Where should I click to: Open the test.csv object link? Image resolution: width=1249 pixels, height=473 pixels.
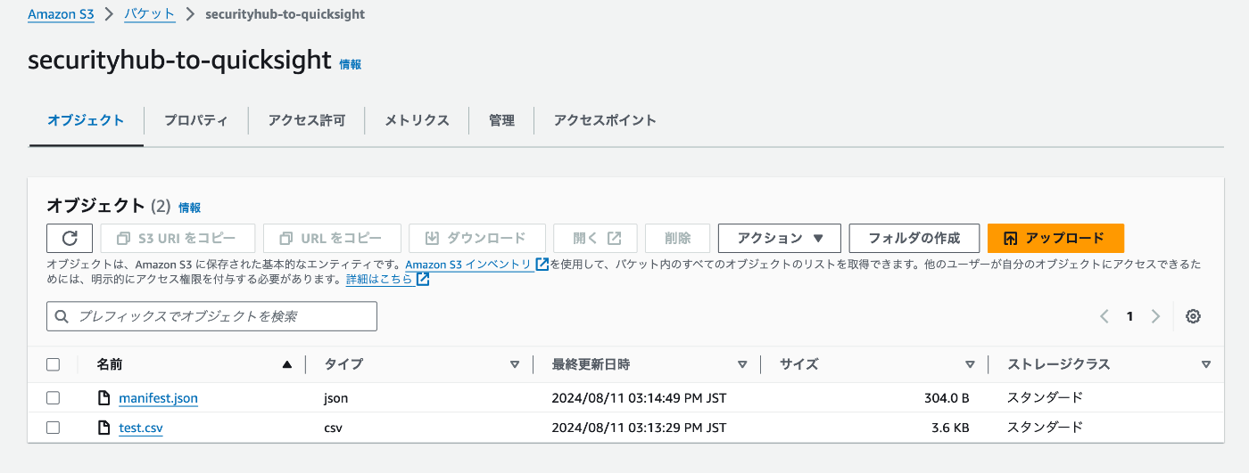(141, 428)
